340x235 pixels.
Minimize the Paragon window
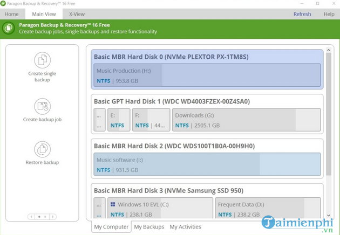(302, 3)
